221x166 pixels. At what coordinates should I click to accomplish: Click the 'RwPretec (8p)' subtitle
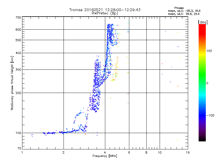pos(105,13)
